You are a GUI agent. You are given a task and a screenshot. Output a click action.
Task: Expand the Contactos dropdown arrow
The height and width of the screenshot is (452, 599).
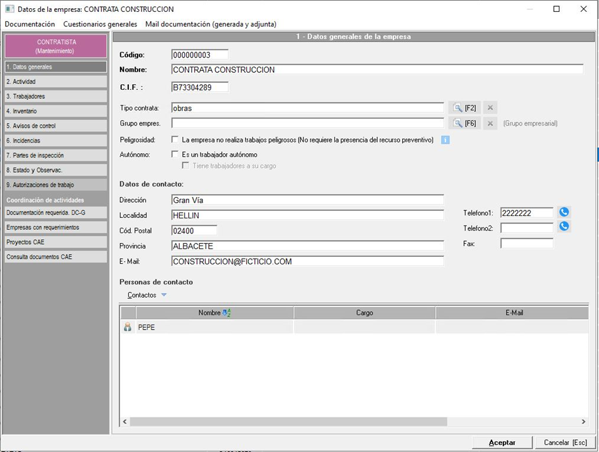tap(163, 295)
